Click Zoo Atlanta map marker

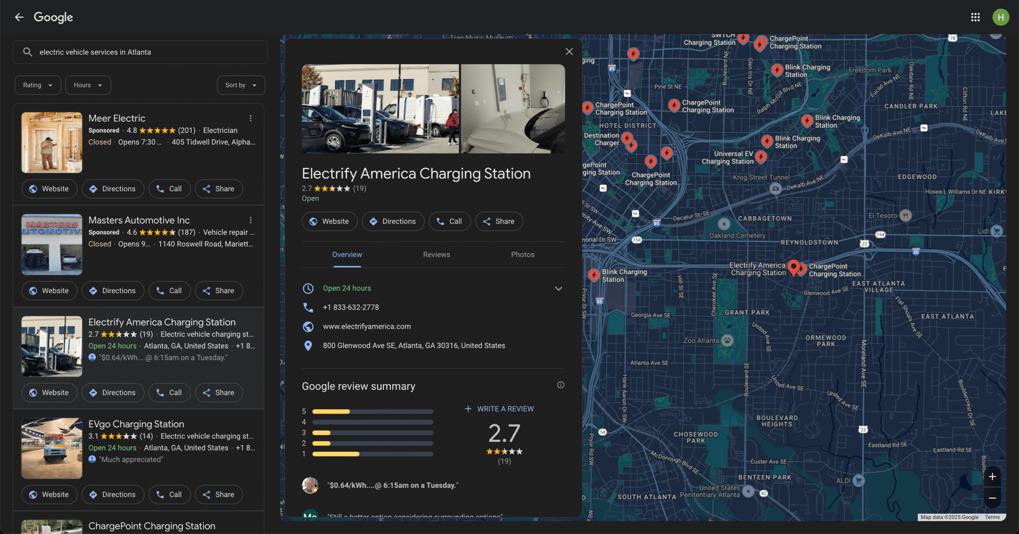(x=727, y=340)
